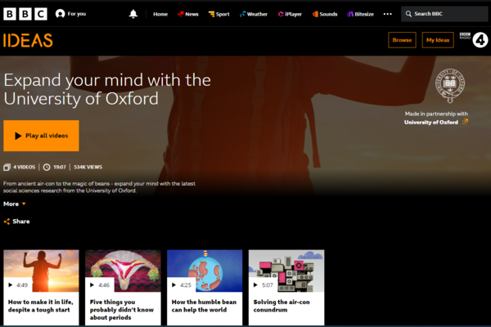Open BBC Weather link
Viewport: 491px width, 327px height.
coord(254,14)
